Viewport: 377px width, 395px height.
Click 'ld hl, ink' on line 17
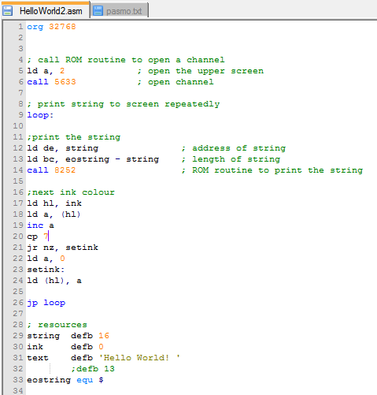pyautogui.click(x=54, y=203)
